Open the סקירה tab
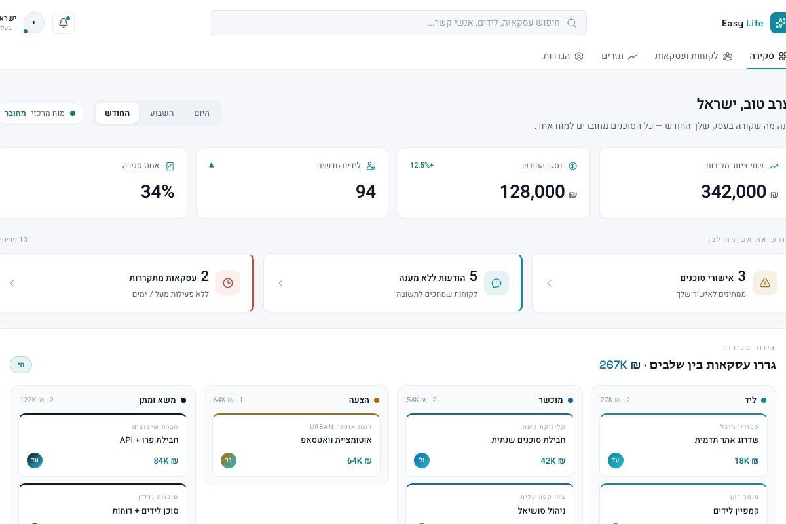 click(768, 56)
